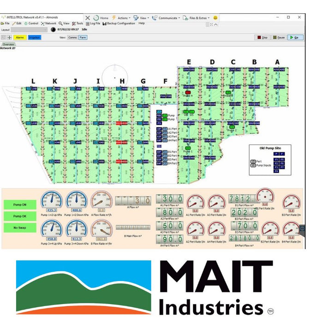Open the Home toolbar item

(x=101, y=18)
